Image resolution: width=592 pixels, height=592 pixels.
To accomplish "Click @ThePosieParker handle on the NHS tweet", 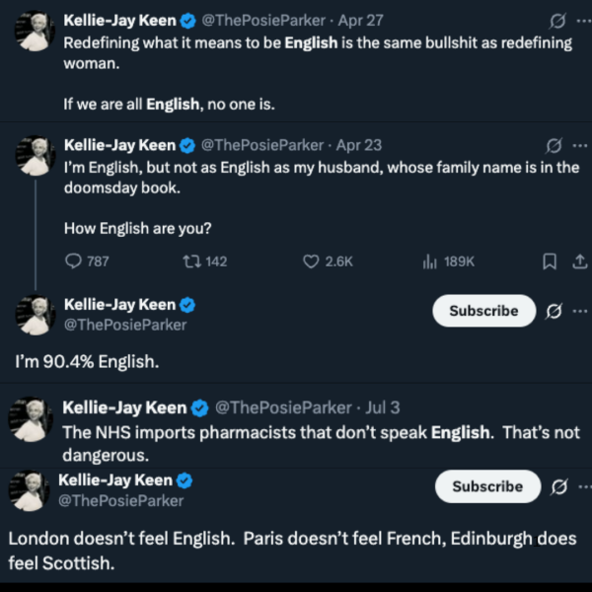I will pos(282,407).
